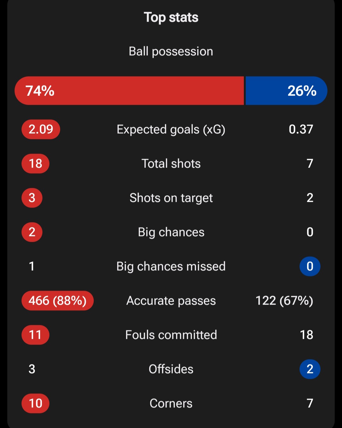Tap the Expected goals (xG) label

pos(171,129)
